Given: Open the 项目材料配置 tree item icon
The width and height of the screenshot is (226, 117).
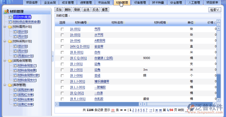Looking at the screenshot, I should [x=10, y=17].
